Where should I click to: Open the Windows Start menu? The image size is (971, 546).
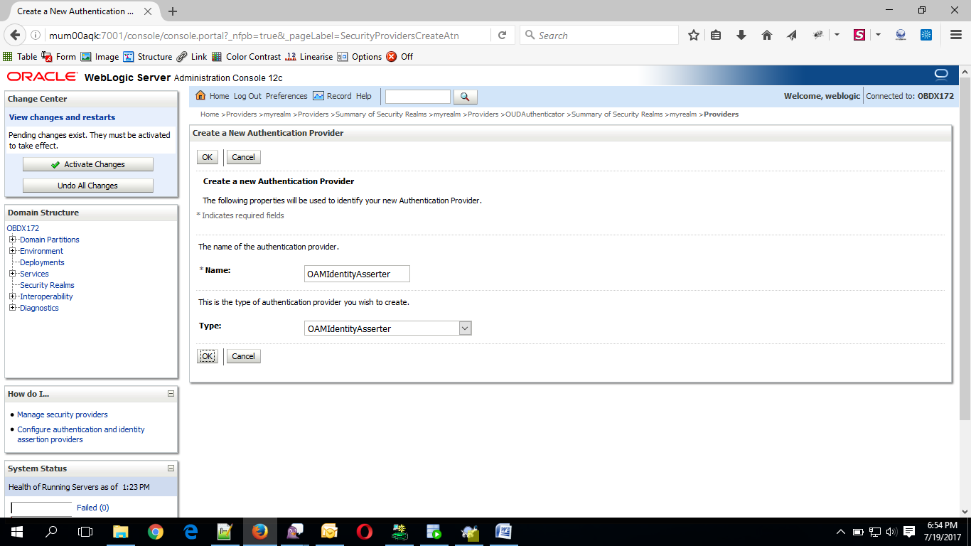coord(16,531)
